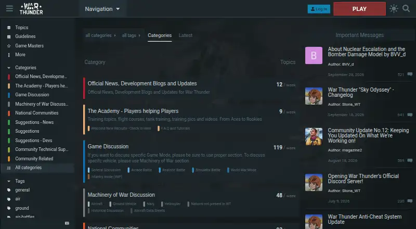Open Suggestions - Devs in sidebar
The height and width of the screenshot is (229, 416).
[34, 141]
